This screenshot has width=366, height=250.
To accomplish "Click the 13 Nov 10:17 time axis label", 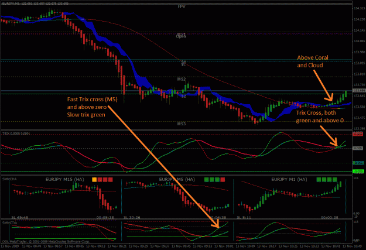I will click(267, 246).
